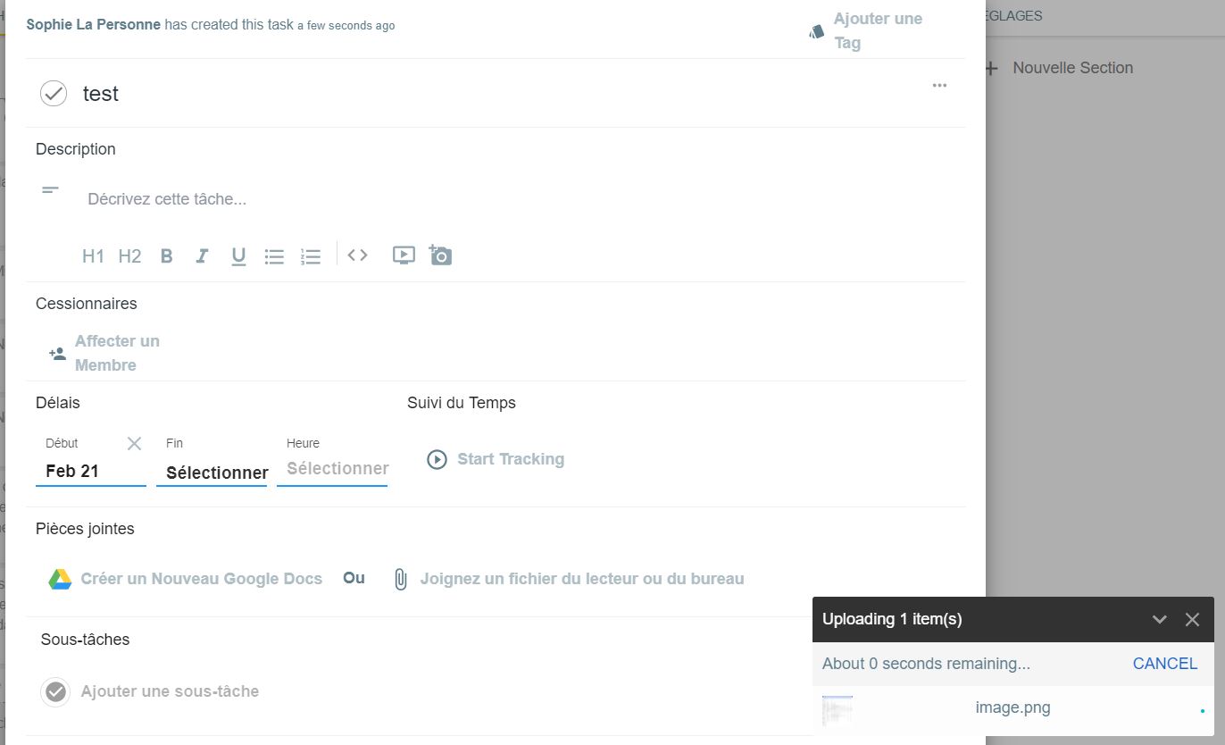The image size is (1225, 745).
Task: Click the Google Drive icon
Action: coord(60,579)
